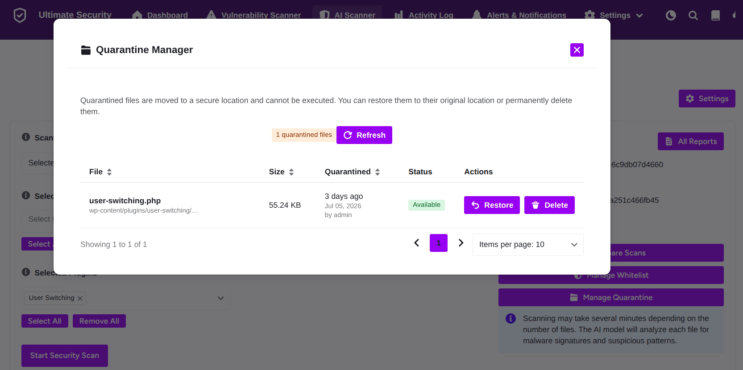The width and height of the screenshot is (743, 370).
Task: Open the AI Scanner nav tab
Action: [x=347, y=15]
